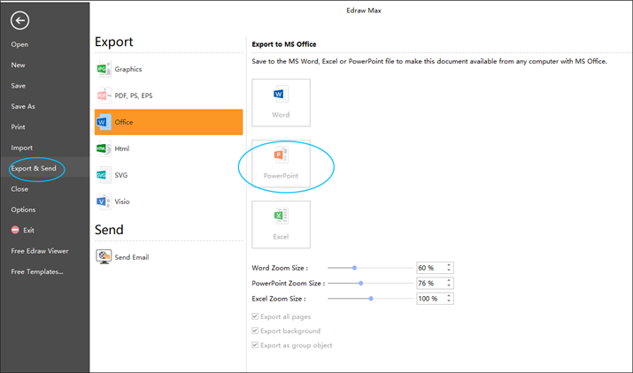Select the Graphics export label
The width and height of the screenshot is (633, 373).
(x=128, y=69)
